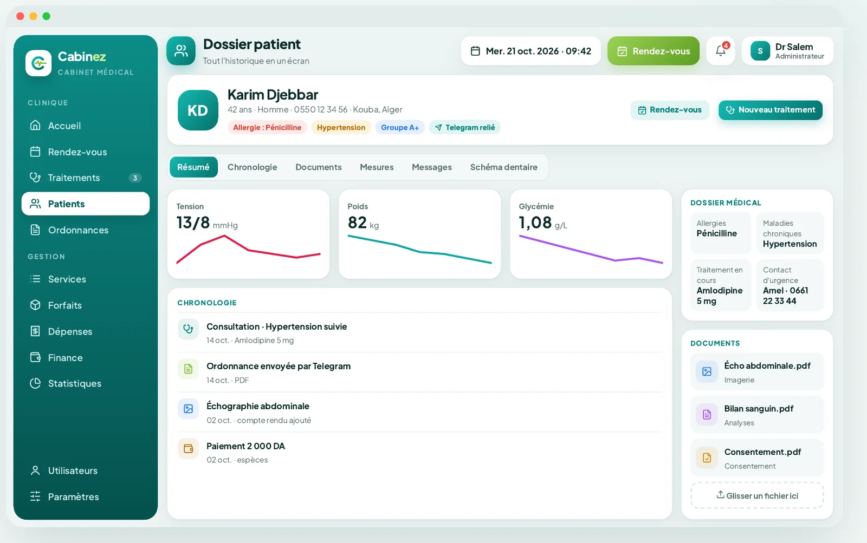Viewport: 867px width, 543px height.
Task: Click the Ordonnances document icon
Action: tap(35, 230)
